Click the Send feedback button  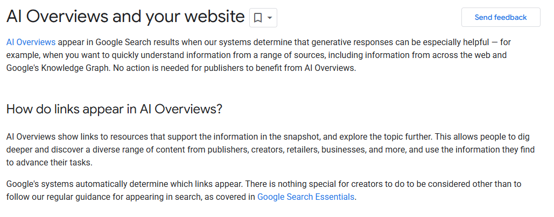coord(501,17)
